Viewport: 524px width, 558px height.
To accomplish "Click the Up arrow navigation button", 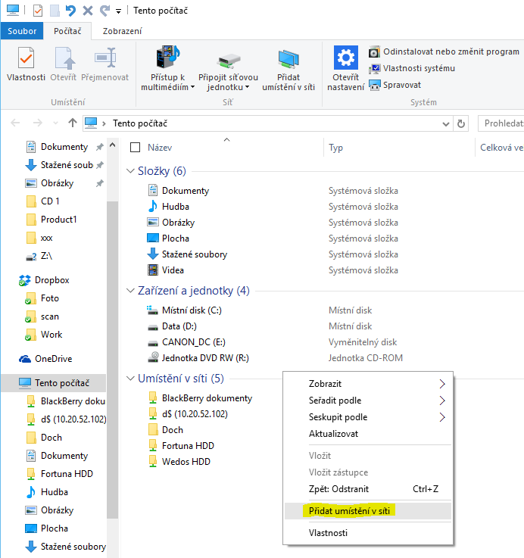I will (73, 123).
